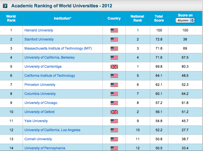Open Columbia University link

40,94
